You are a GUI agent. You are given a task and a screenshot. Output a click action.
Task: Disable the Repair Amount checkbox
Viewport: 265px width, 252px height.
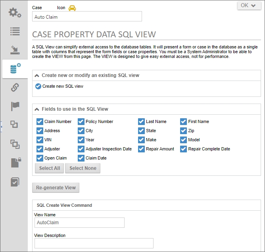[x=141, y=149]
